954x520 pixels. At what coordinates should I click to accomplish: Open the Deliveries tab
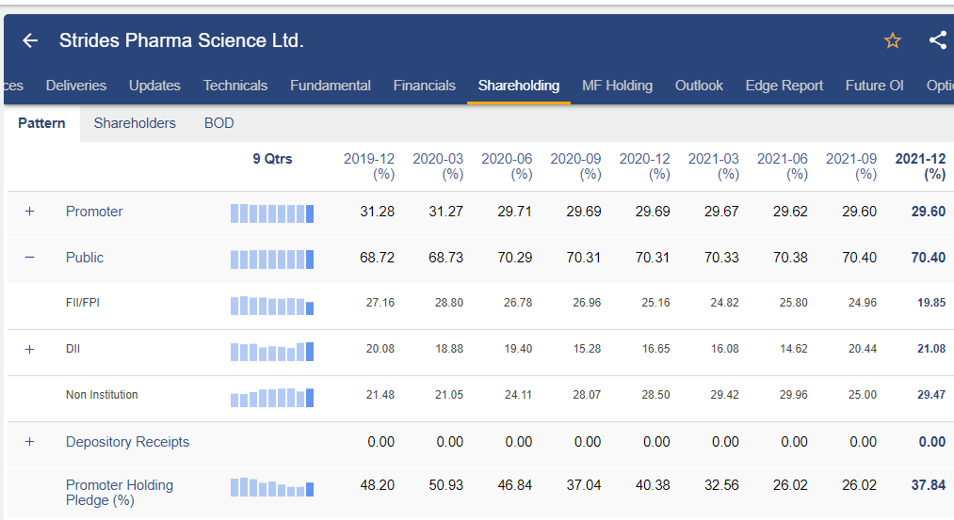pyautogui.click(x=76, y=86)
